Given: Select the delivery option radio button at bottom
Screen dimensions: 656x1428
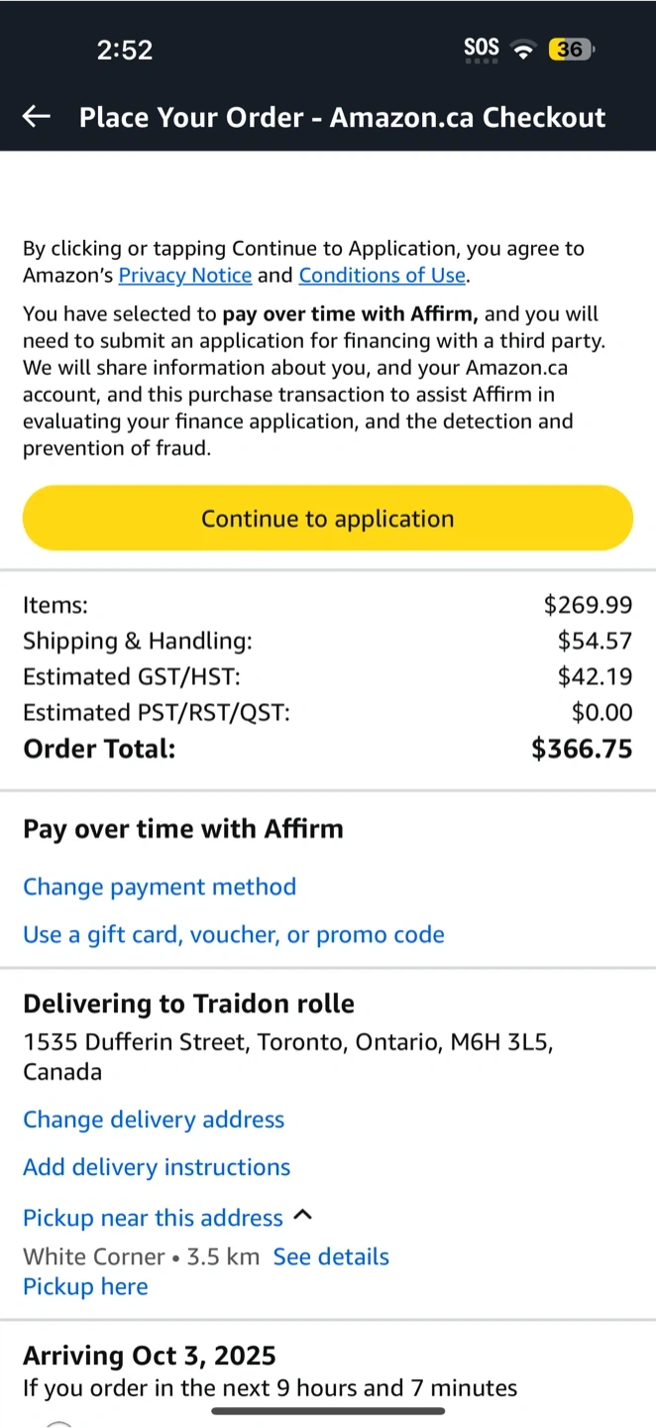Looking at the screenshot, I should pyautogui.click(x=59, y=1422).
